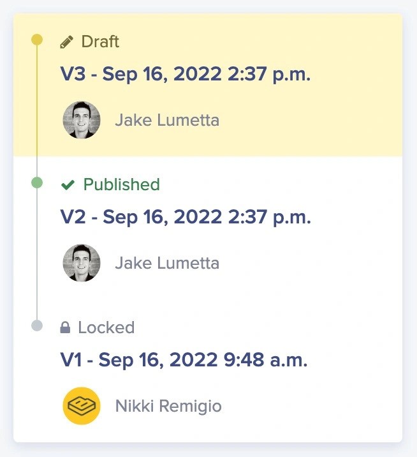The height and width of the screenshot is (457, 417).
Task: Click the Draft status label
Action: (100, 42)
